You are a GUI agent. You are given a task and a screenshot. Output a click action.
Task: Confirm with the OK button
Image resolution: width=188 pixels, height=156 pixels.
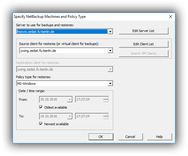click(x=101, y=137)
